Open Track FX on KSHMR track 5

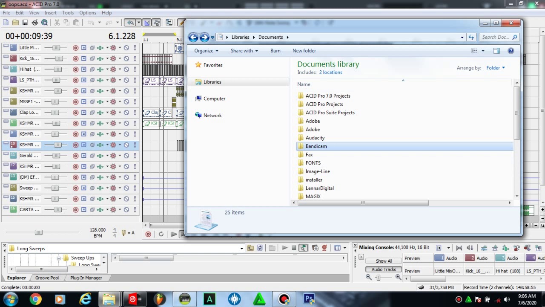point(100,91)
